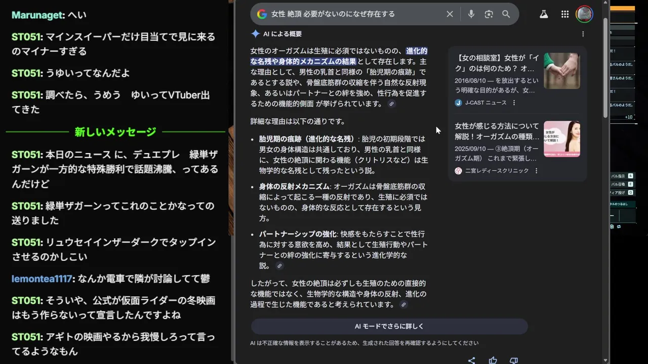Click the 詳細な理由は以下の通りです line
This screenshot has height=364, width=648.
point(298,121)
